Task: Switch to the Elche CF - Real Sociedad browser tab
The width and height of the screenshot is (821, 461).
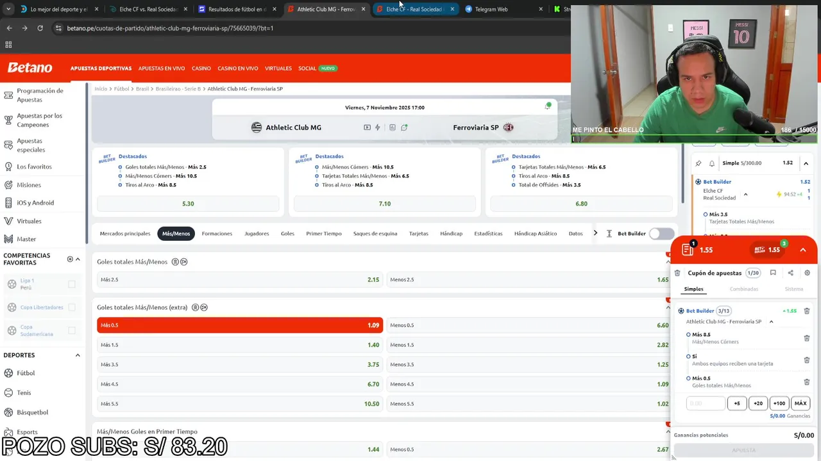Action: tap(415, 10)
